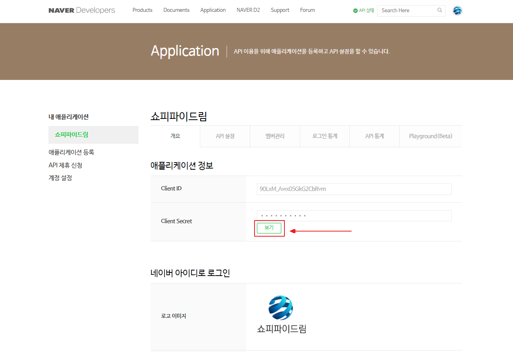The width and height of the screenshot is (513, 352).
Task: Click API 제휴 신청 link
Action: click(x=65, y=165)
